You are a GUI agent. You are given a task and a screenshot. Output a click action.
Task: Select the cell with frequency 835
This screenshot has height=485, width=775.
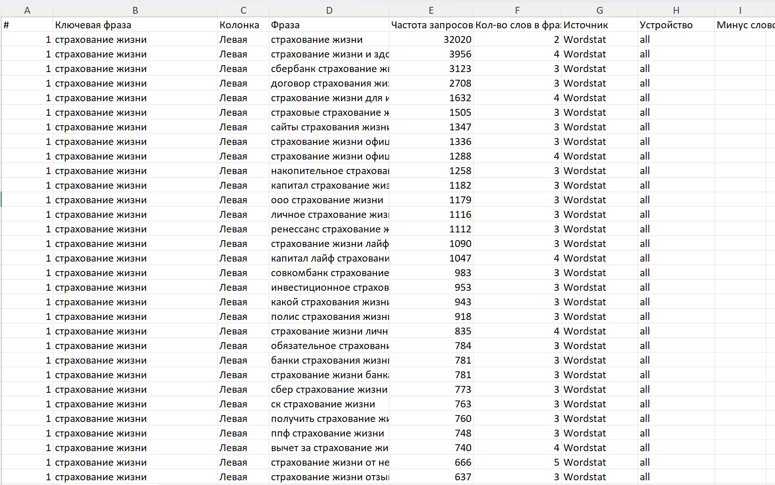click(431, 331)
